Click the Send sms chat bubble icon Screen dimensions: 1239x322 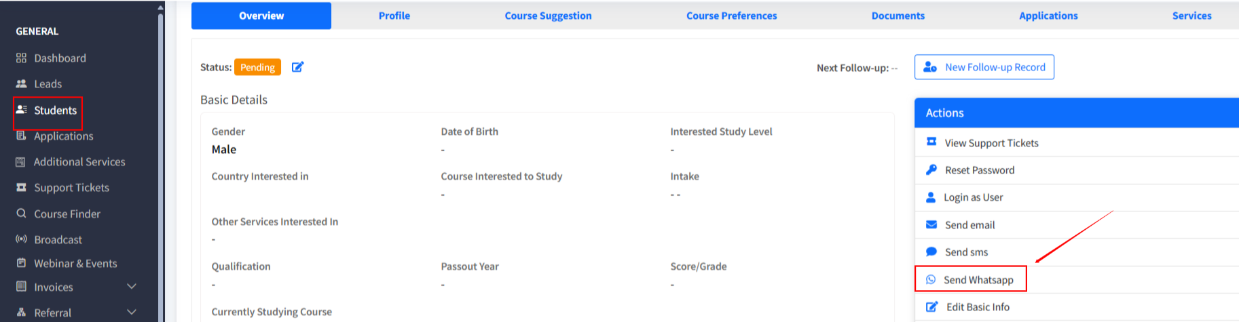tap(931, 251)
